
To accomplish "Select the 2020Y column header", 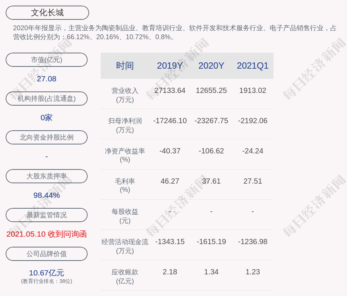I will pos(211,66).
